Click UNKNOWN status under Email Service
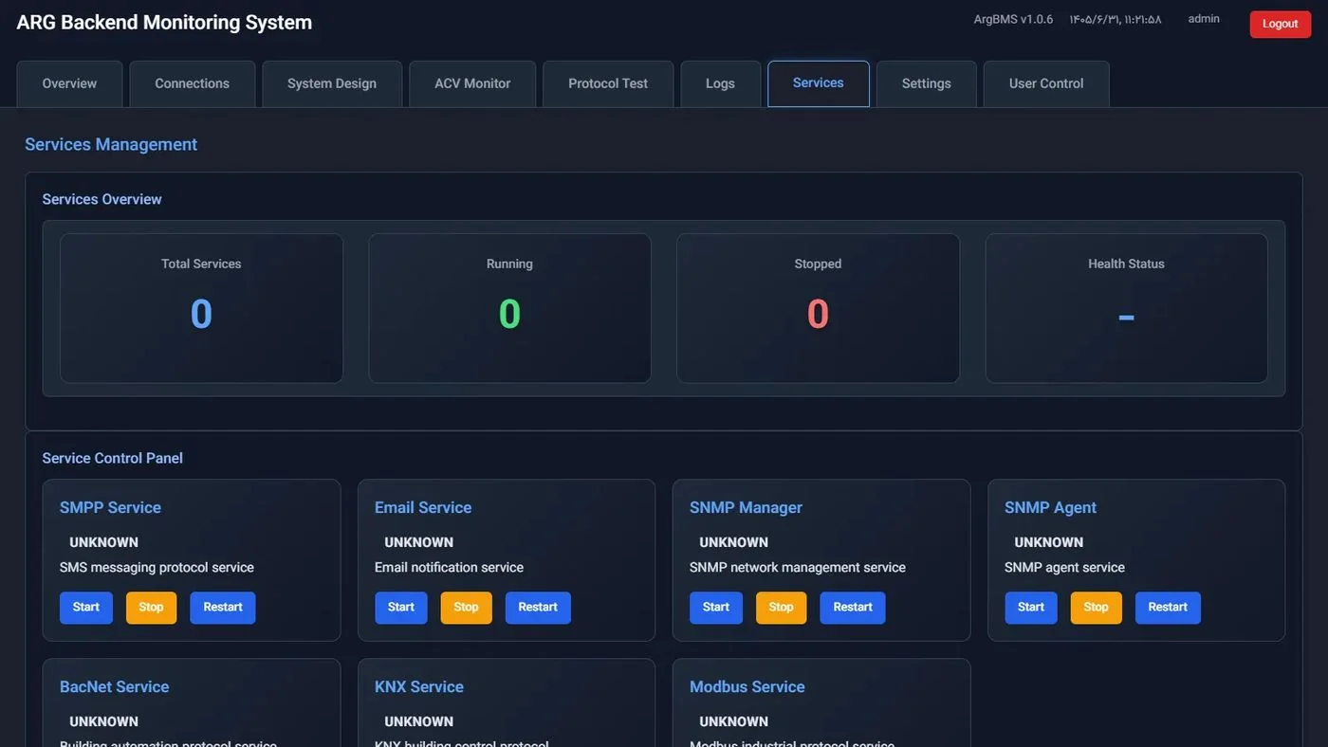This screenshot has height=747, width=1328. [419, 542]
